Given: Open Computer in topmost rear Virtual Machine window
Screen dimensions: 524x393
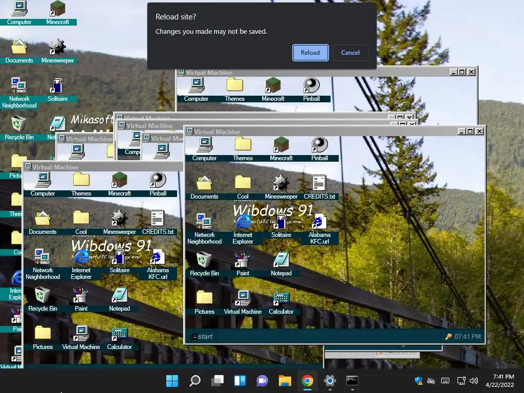Looking at the screenshot, I should click(196, 90).
